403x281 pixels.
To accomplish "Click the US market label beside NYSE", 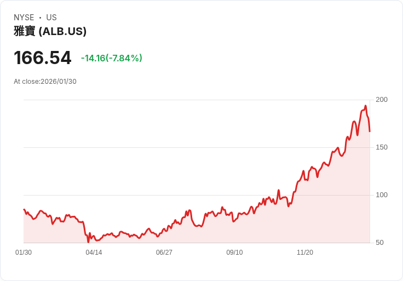I will 51,18.
